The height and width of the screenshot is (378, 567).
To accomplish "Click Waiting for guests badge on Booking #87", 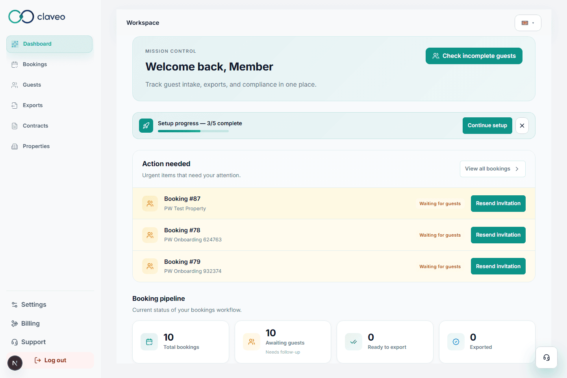I will (x=440, y=204).
